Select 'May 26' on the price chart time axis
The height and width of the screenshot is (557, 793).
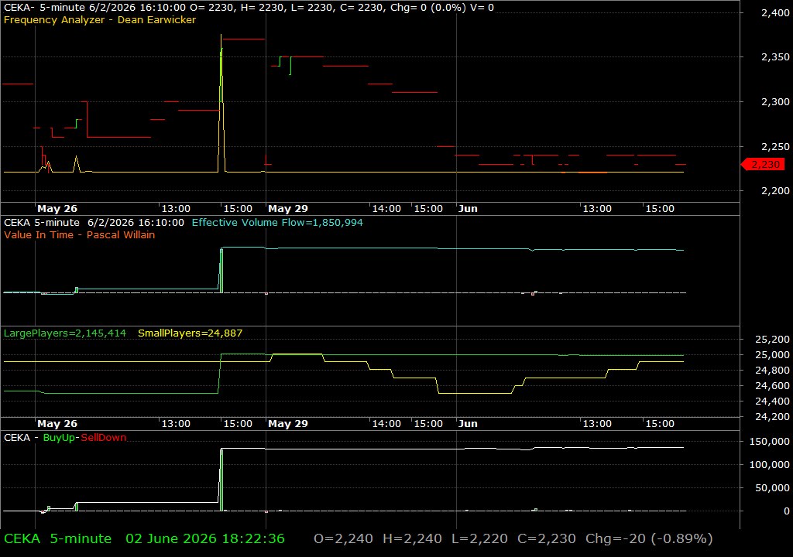[57, 209]
